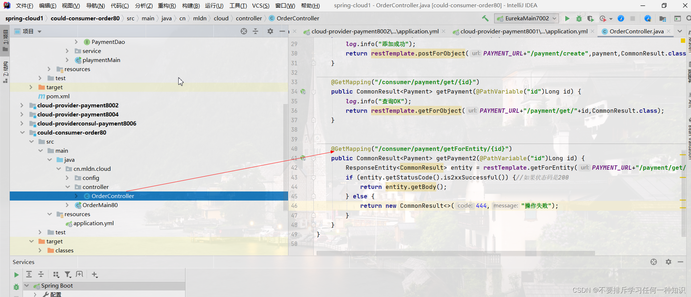This screenshot has width=691, height=297.
Task: Collapse all in Services toolbar
Action: [41, 275]
